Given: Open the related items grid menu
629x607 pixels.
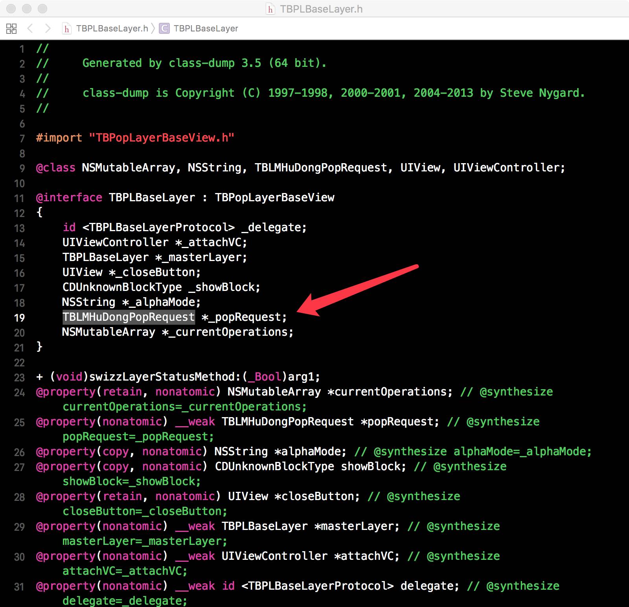Looking at the screenshot, I should pos(11,28).
